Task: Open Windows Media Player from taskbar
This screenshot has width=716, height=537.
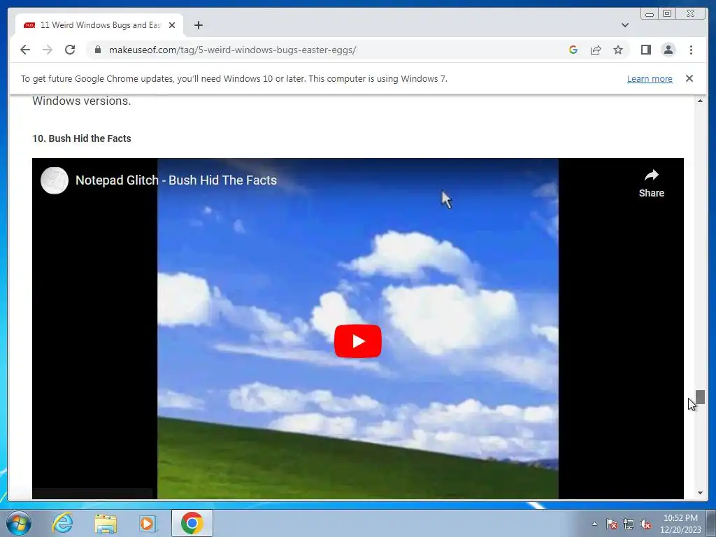Action: click(148, 523)
